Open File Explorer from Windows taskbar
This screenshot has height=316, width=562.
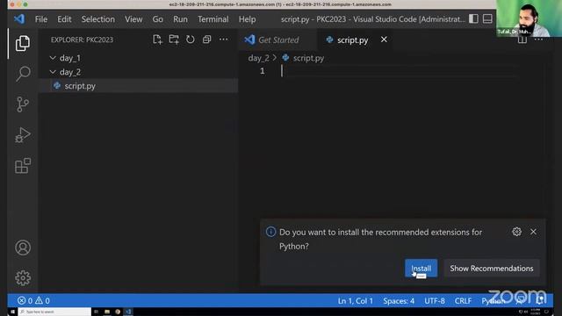click(107, 312)
